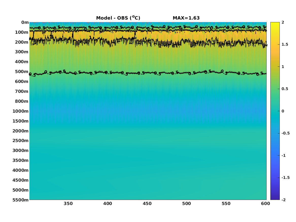This screenshot has width=296, height=222.
Task: Click the '3500m' depth axis label
Action: [21, 160]
